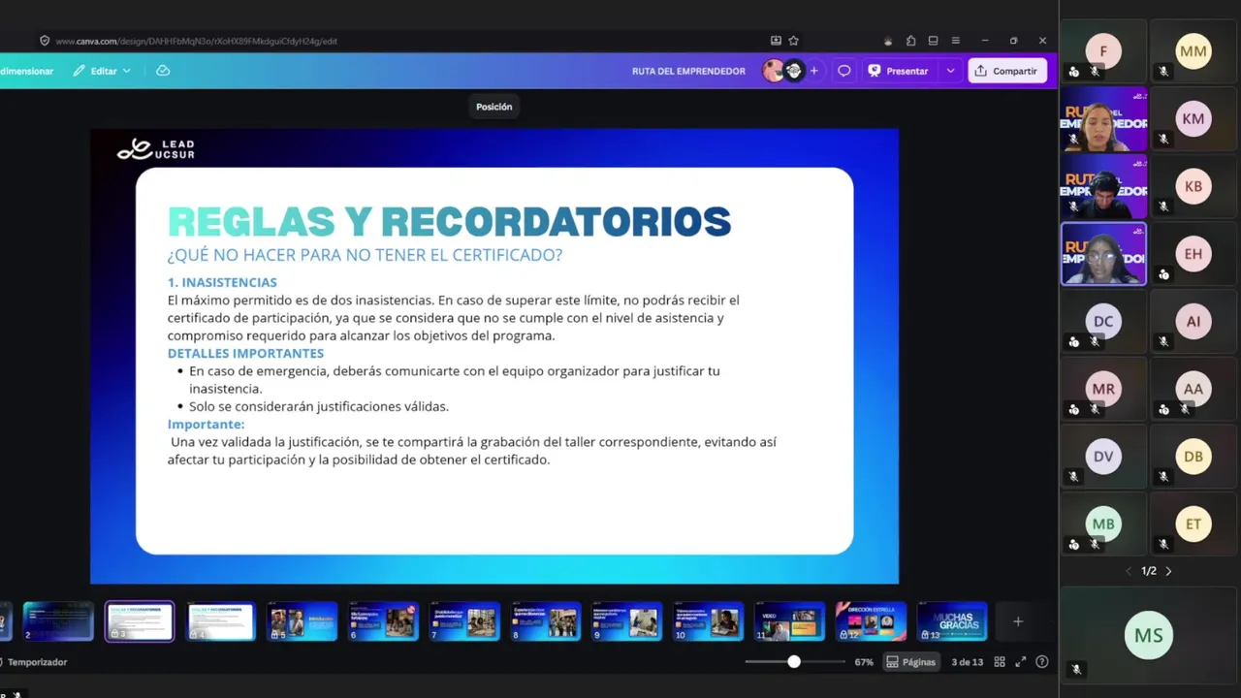Click the cloud save status icon
The image size is (1241, 698).
coord(163,71)
